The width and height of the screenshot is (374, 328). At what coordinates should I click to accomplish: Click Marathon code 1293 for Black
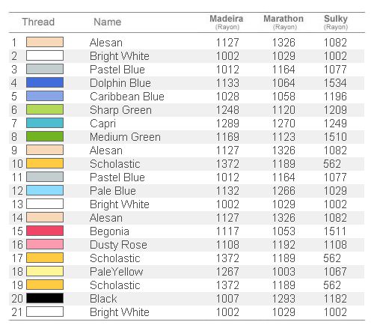click(283, 299)
